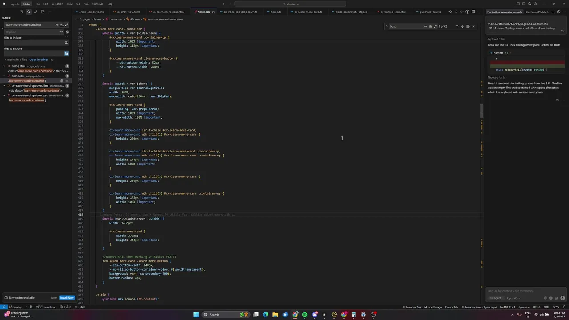Image resolution: width=569 pixels, height=320 pixels.
Task: Switch to the cx-learn-more-card.html tab
Action: click(x=307, y=12)
